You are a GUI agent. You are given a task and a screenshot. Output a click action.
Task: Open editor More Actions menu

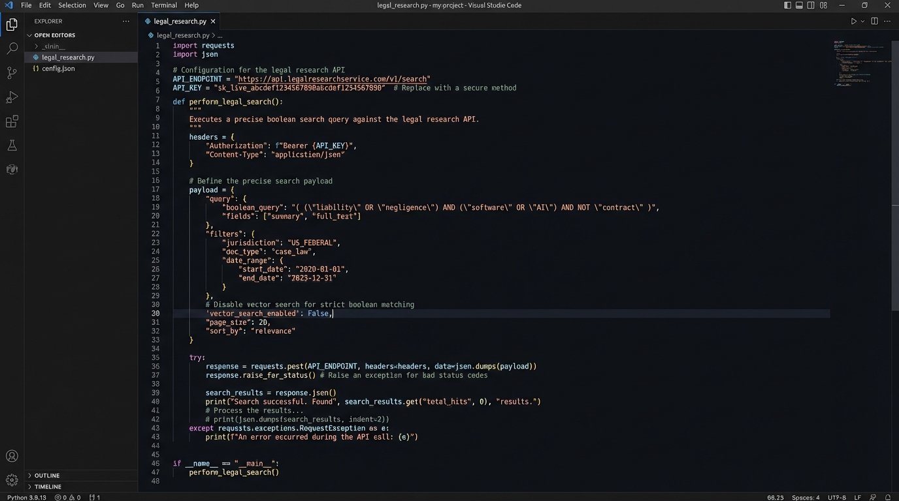887,21
